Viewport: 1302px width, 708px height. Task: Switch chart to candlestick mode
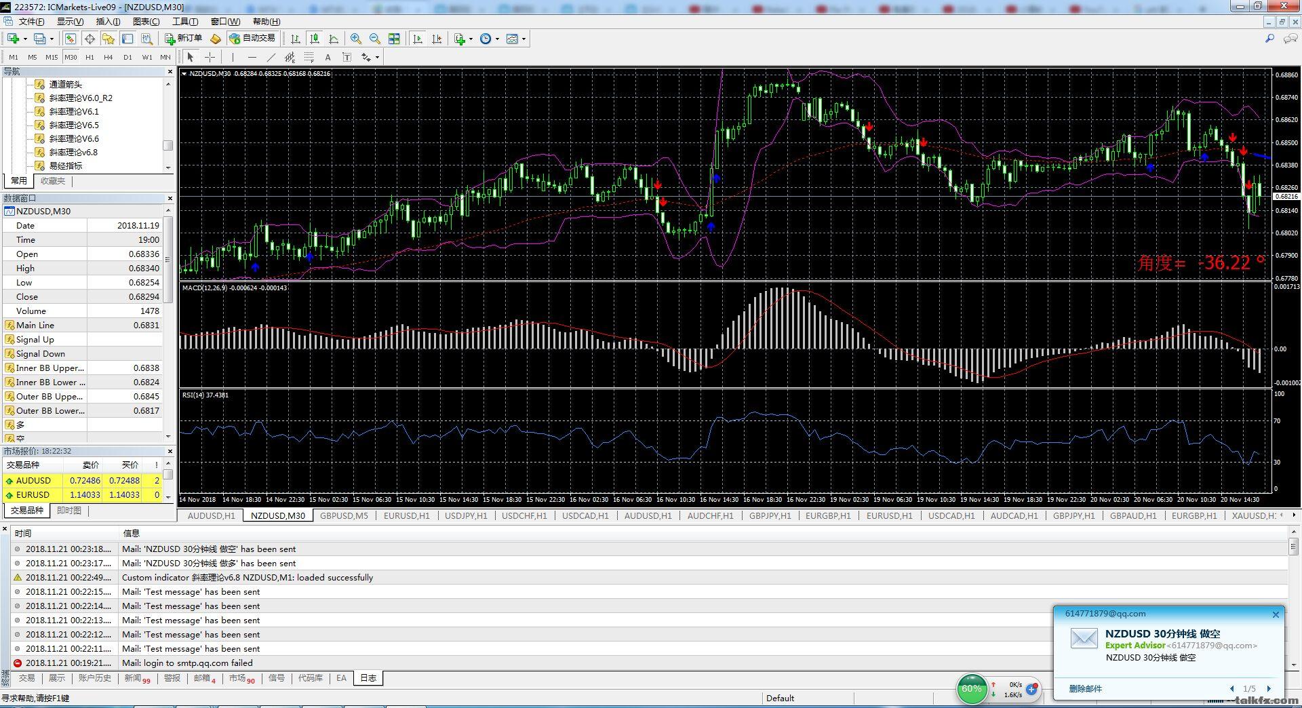click(x=315, y=39)
